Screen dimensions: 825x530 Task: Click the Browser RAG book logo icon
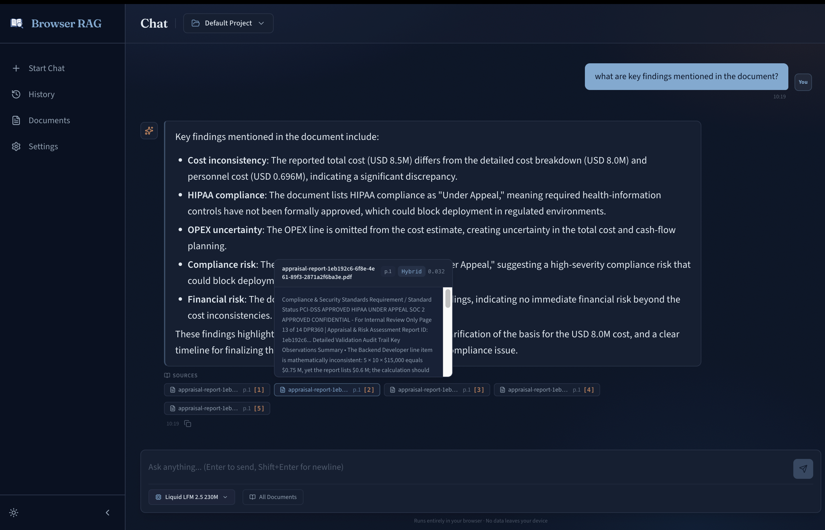pos(16,23)
